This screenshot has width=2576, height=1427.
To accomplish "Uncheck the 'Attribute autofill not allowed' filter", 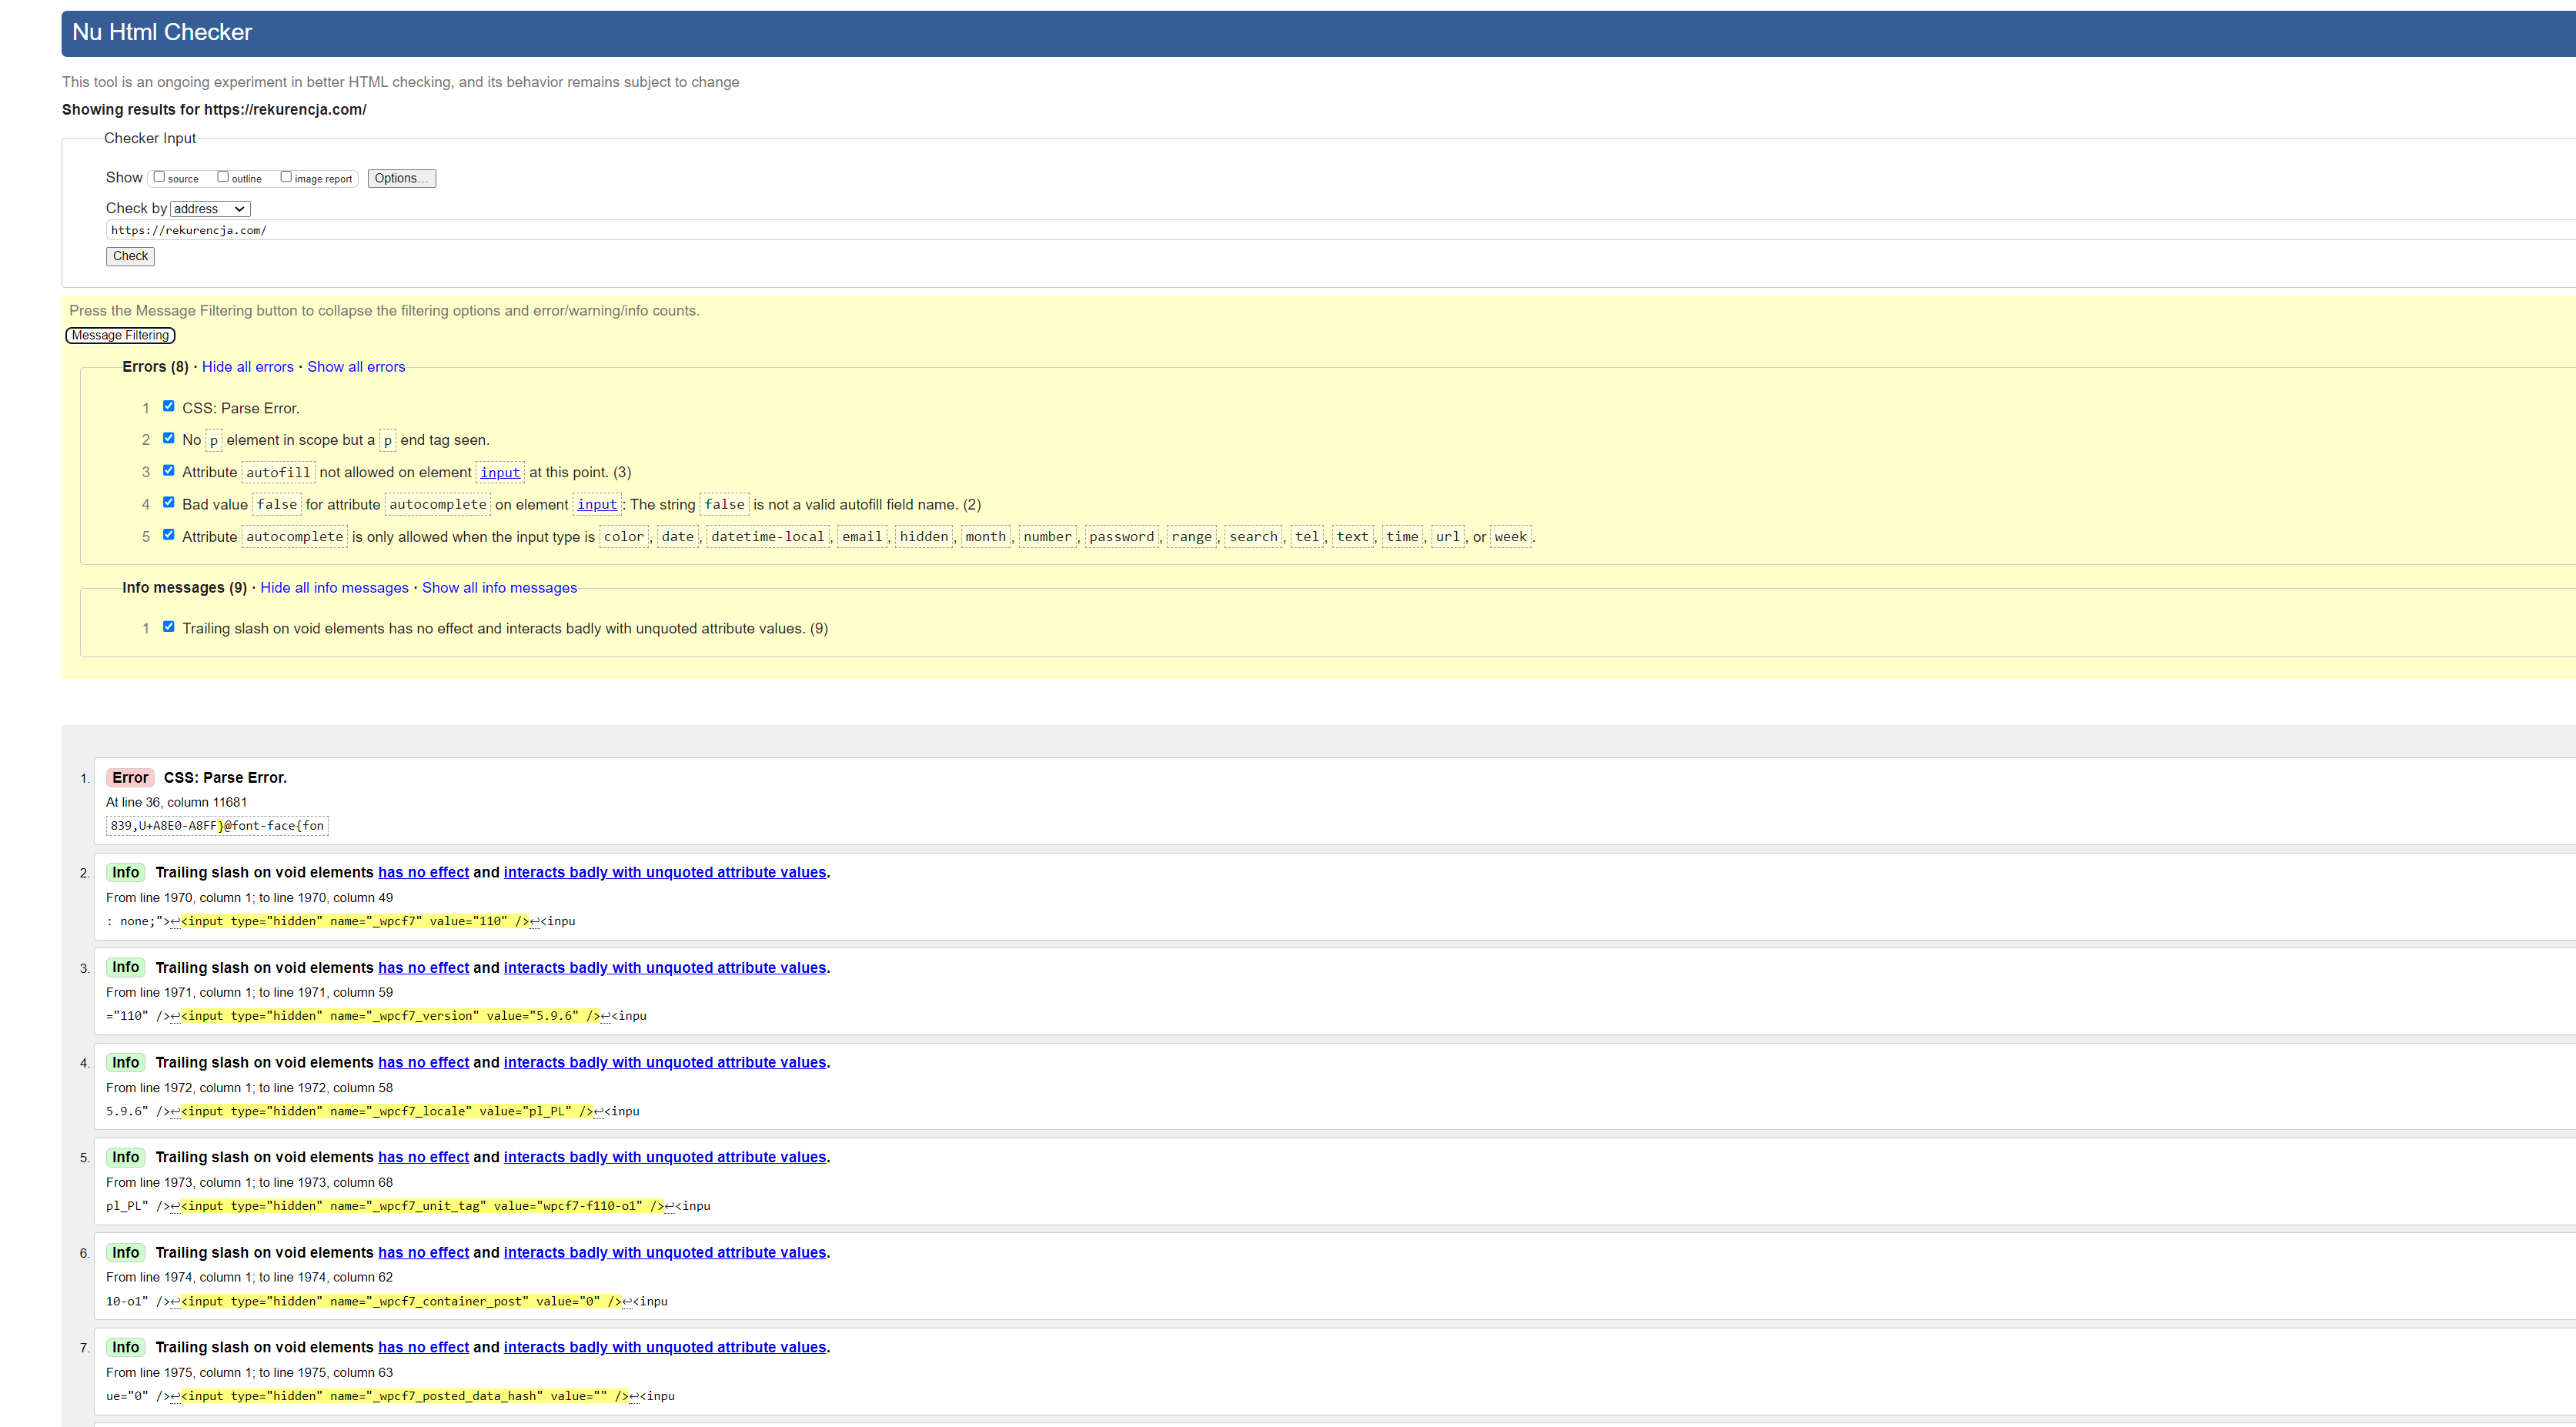I will tap(169, 470).
